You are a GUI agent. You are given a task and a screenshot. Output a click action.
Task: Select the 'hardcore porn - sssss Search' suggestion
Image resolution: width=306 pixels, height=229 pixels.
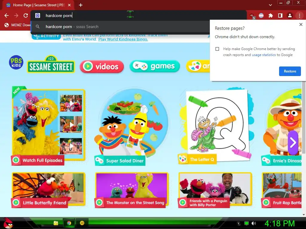[x=120, y=27]
